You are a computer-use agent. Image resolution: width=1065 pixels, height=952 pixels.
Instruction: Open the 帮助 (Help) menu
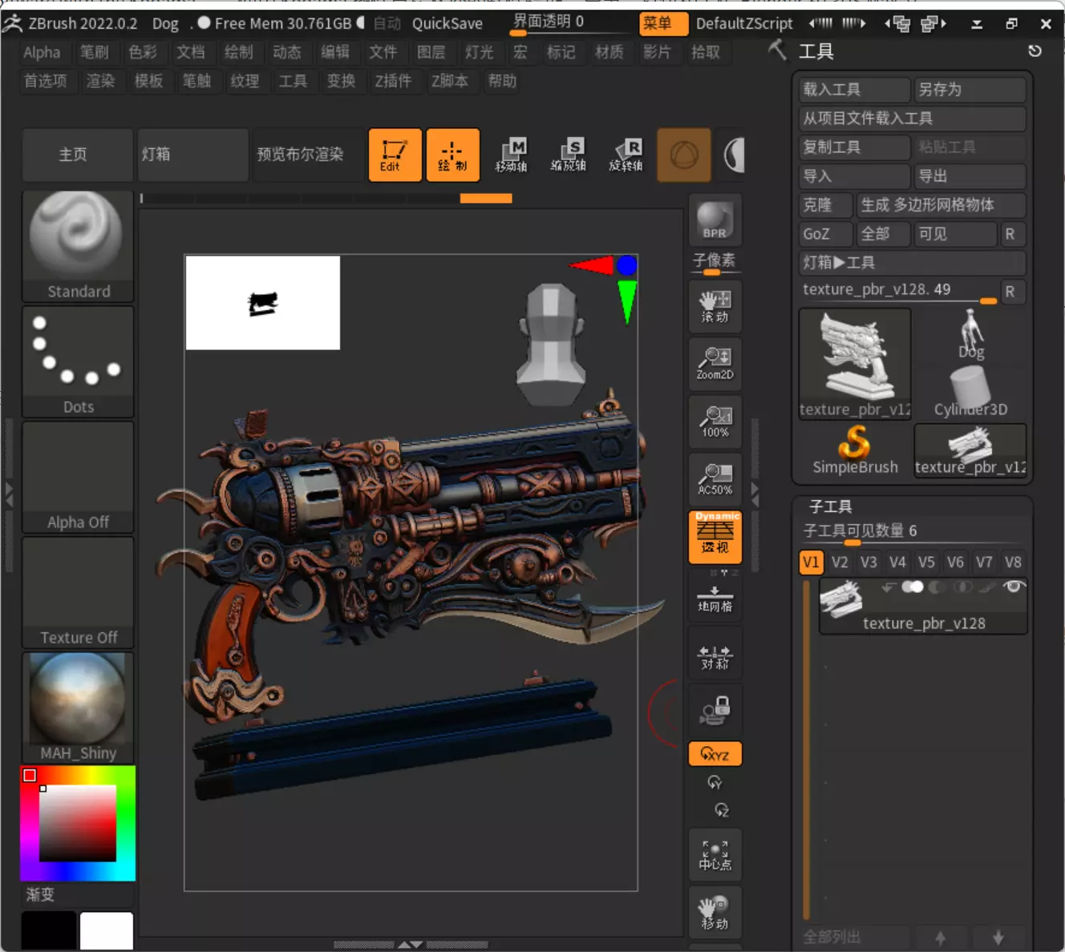coord(503,82)
